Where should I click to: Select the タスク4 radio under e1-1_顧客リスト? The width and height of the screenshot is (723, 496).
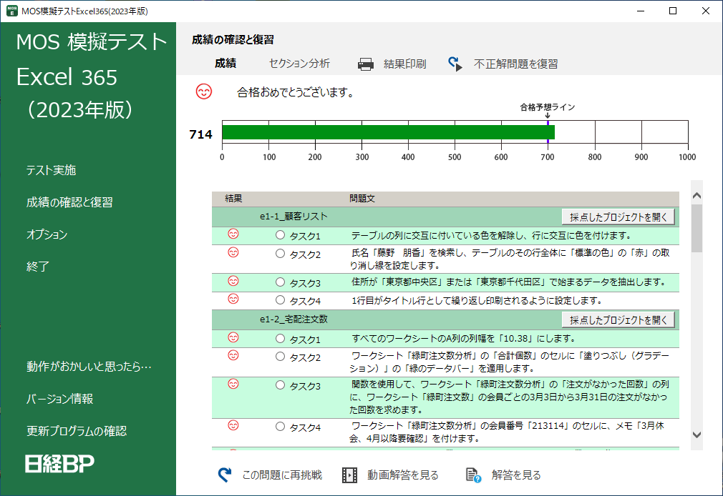coord(280,299)
